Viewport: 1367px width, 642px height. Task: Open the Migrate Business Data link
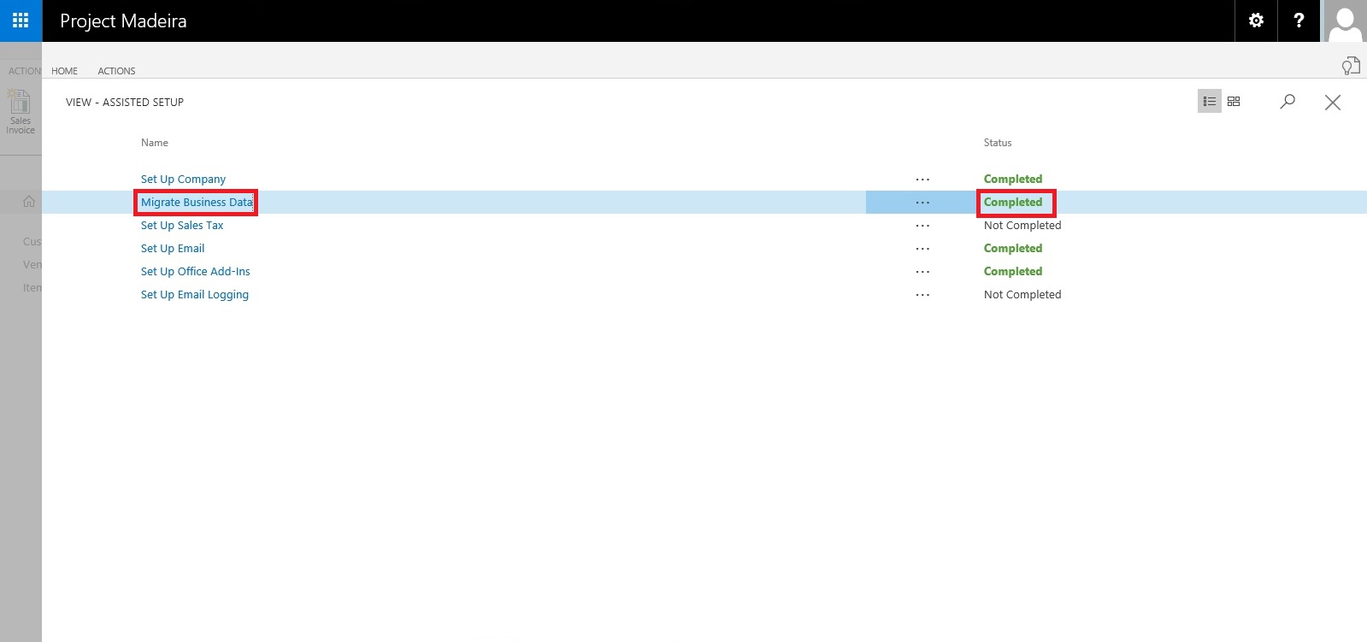coord(197,203)
